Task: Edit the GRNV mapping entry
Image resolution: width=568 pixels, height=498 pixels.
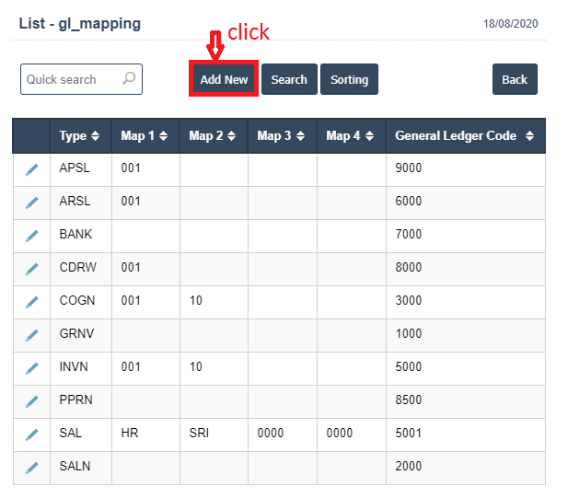Action: tap(31, 335)
